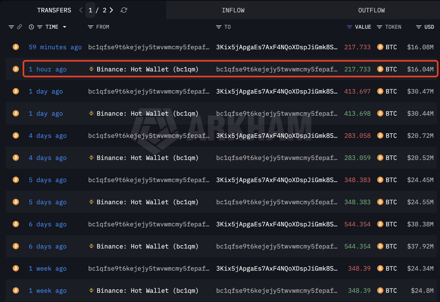Click BTC token icon in $24.8M row
The height and width of the screenshot is (302, 440).
coord(380,291)
